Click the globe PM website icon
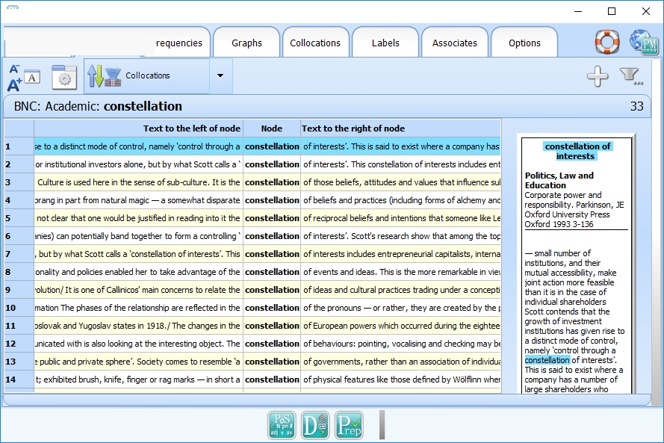 pos(643,42)
